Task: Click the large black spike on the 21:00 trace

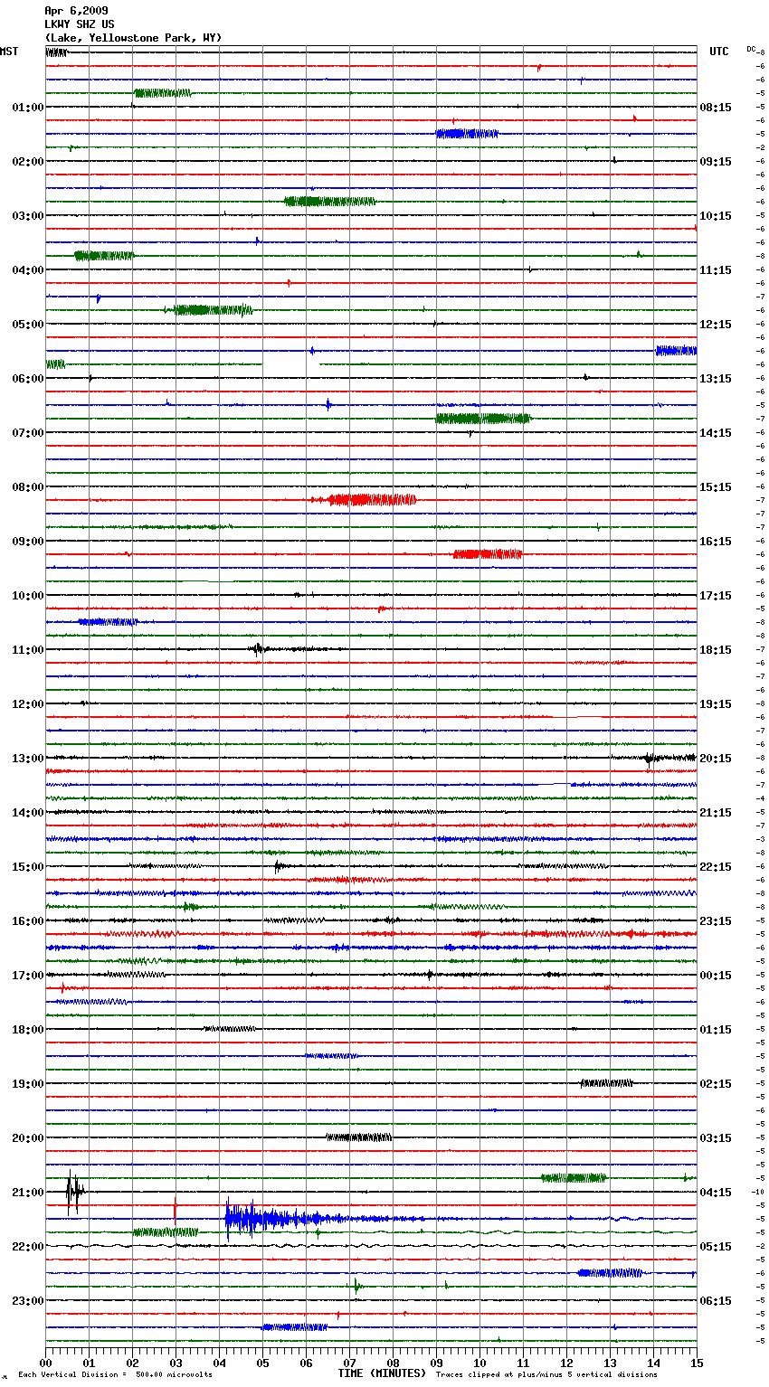Action: 73,1192
